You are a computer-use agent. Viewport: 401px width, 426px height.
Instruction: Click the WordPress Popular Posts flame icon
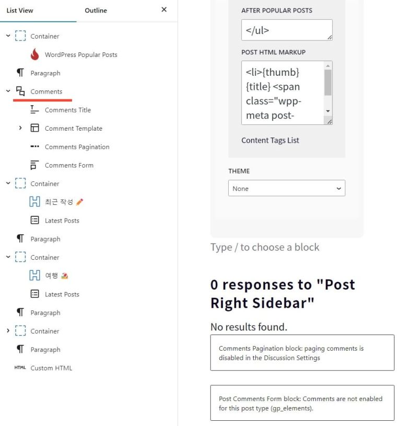[x=35, y=54]
